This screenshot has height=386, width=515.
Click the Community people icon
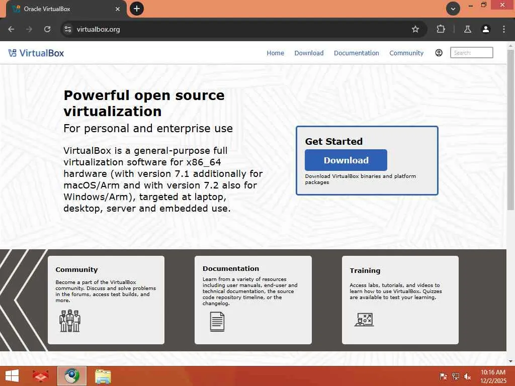[69, 321]
